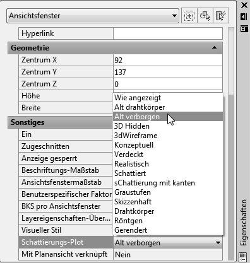Select 'Konzeptuell' visual style option

click(168, 145)
